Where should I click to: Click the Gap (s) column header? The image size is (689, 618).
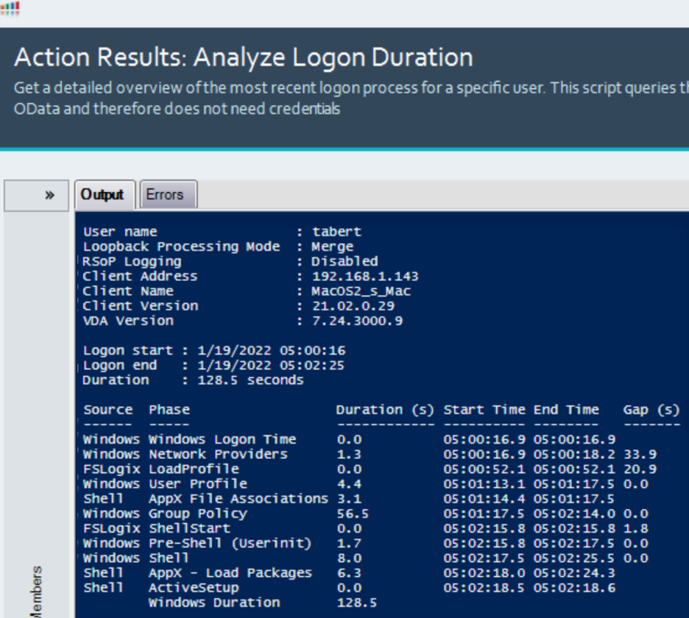tap(651, 409)
